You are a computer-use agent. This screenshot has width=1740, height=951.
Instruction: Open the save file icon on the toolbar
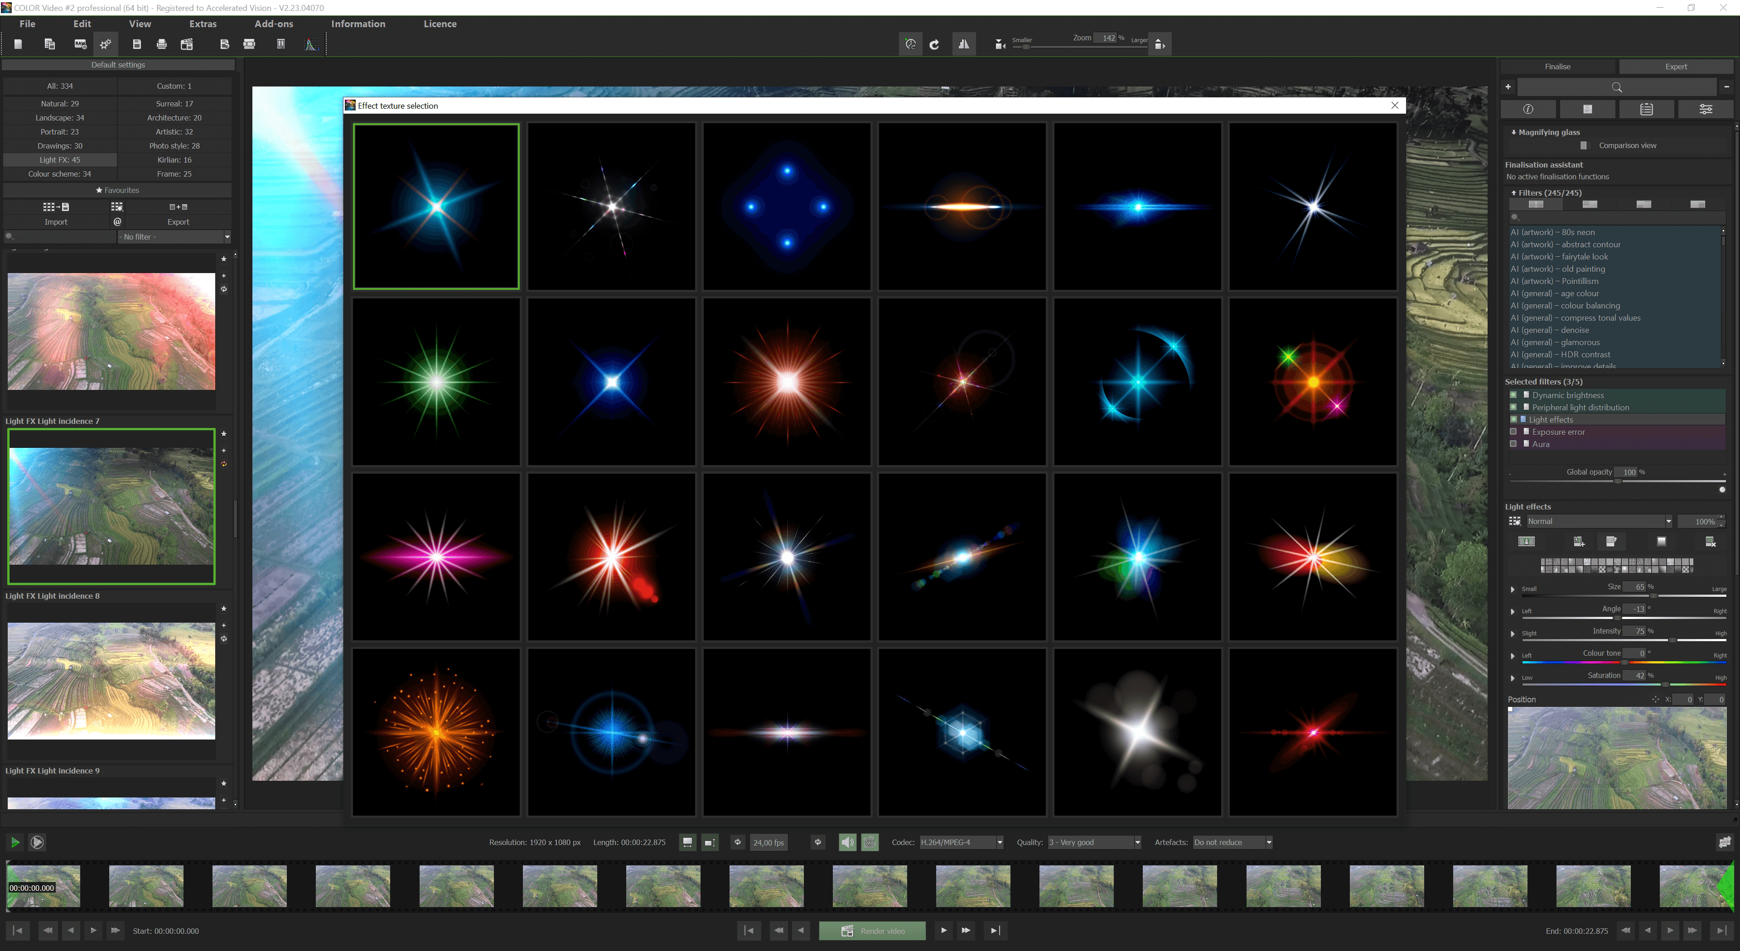click(137, 44)
